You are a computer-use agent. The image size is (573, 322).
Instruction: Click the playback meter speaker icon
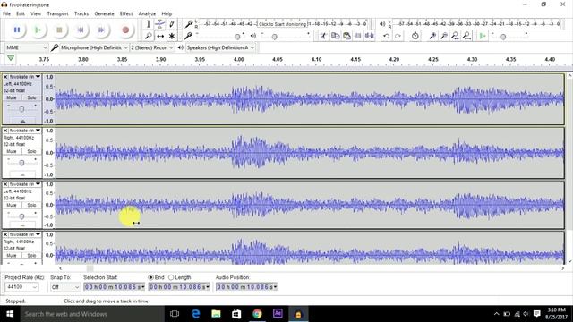(382, 24)
